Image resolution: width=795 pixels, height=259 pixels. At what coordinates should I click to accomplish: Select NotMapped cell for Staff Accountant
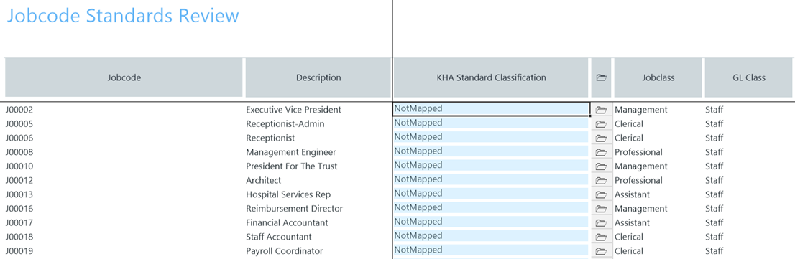491,236
